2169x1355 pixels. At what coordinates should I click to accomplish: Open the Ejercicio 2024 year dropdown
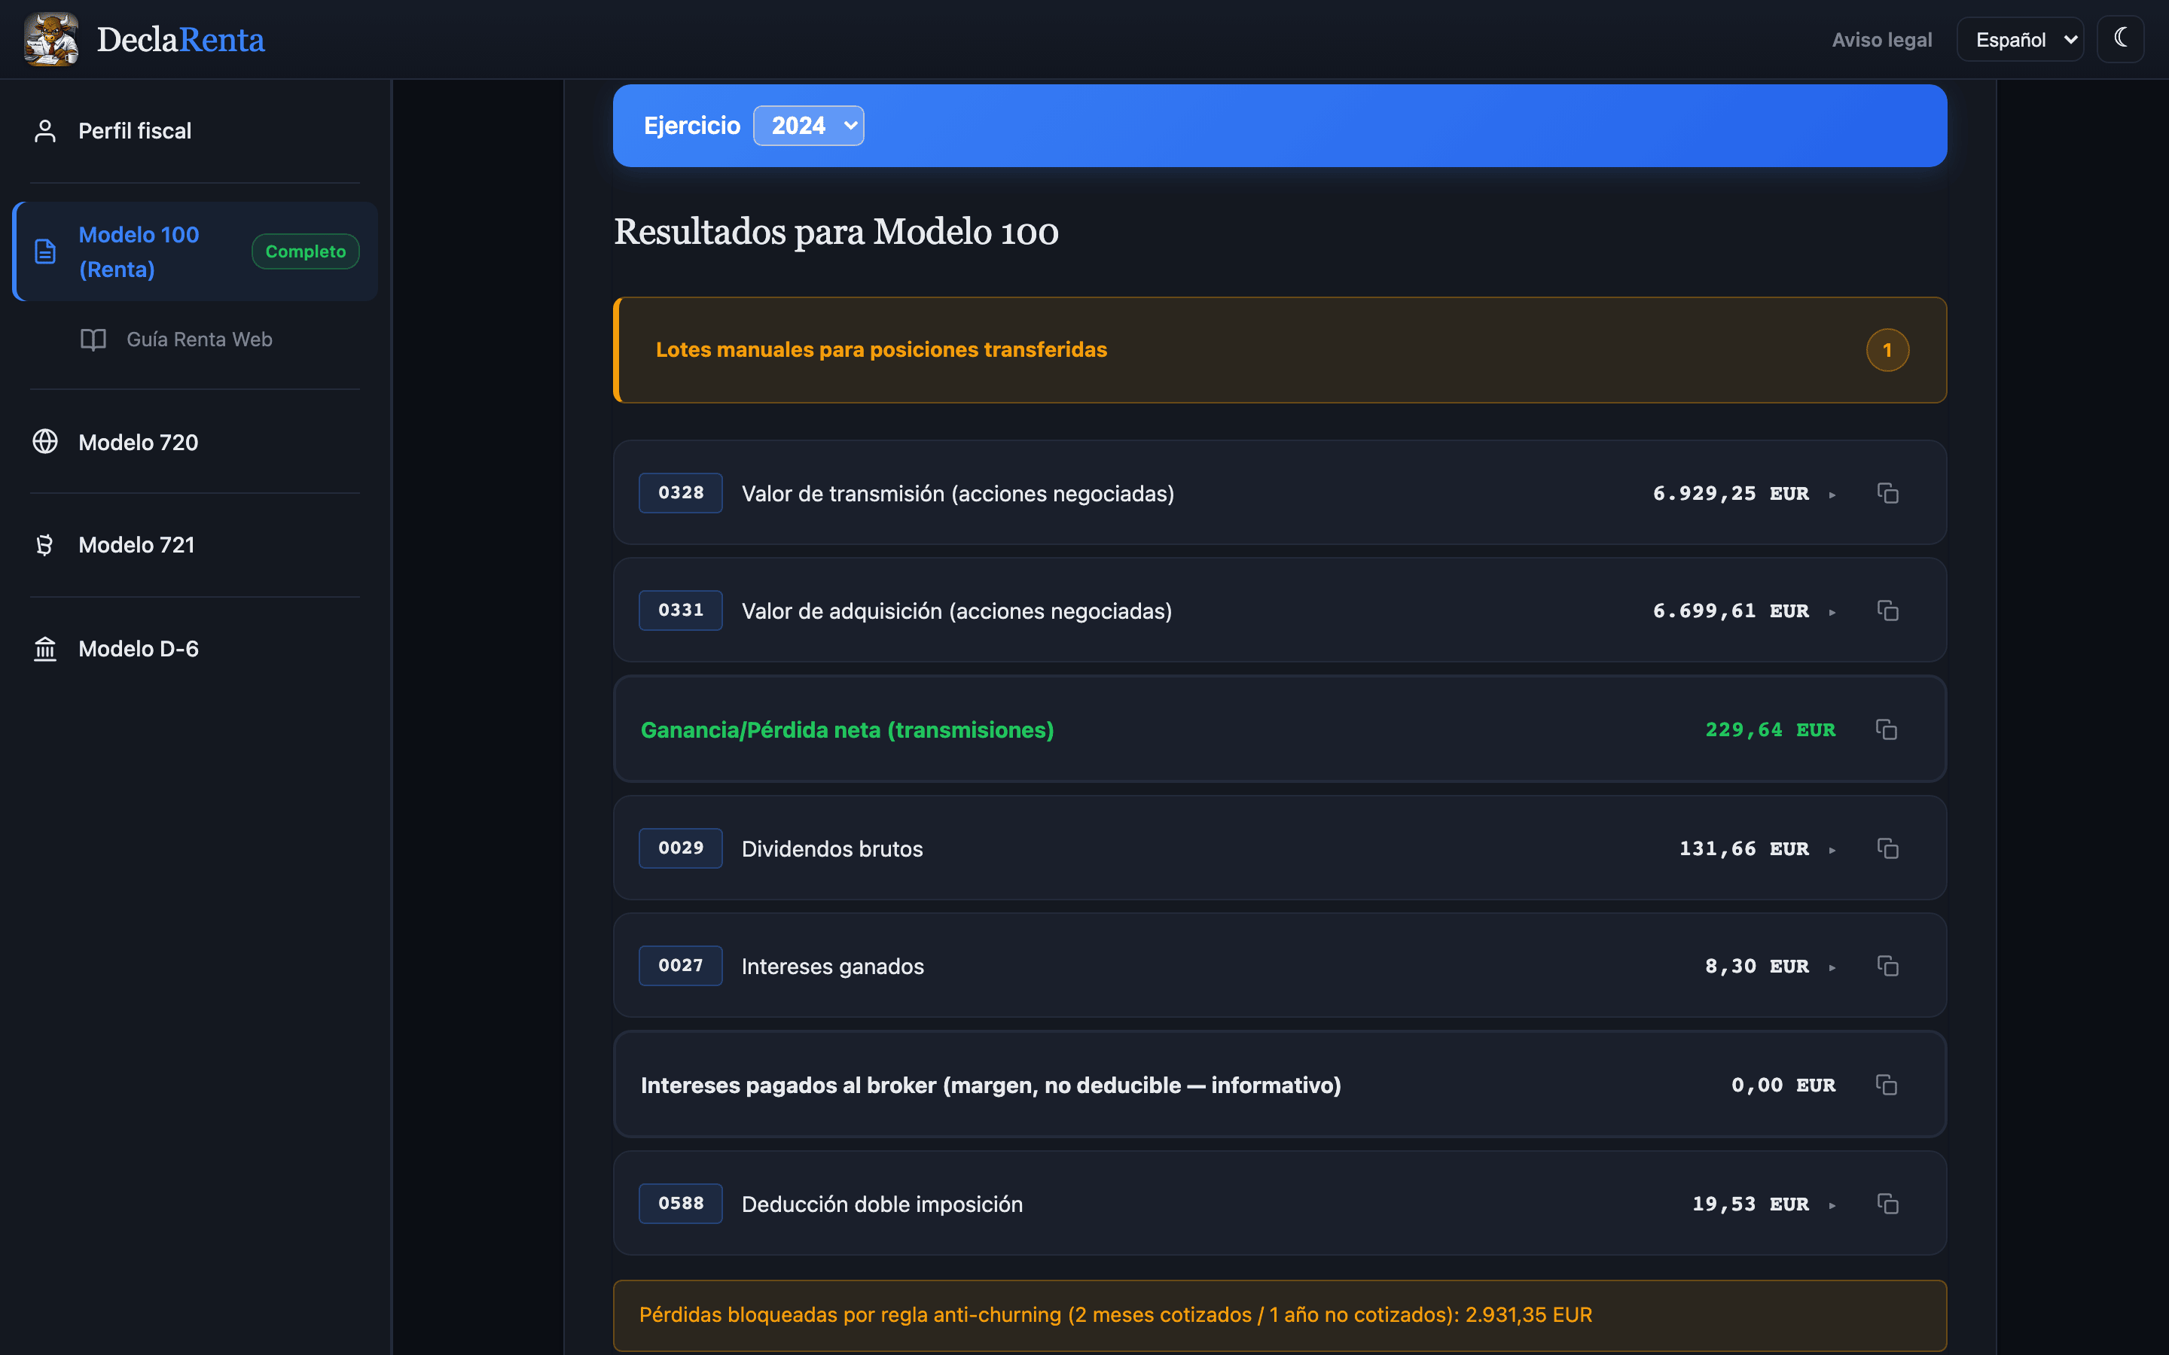click(x=808, y=126)
